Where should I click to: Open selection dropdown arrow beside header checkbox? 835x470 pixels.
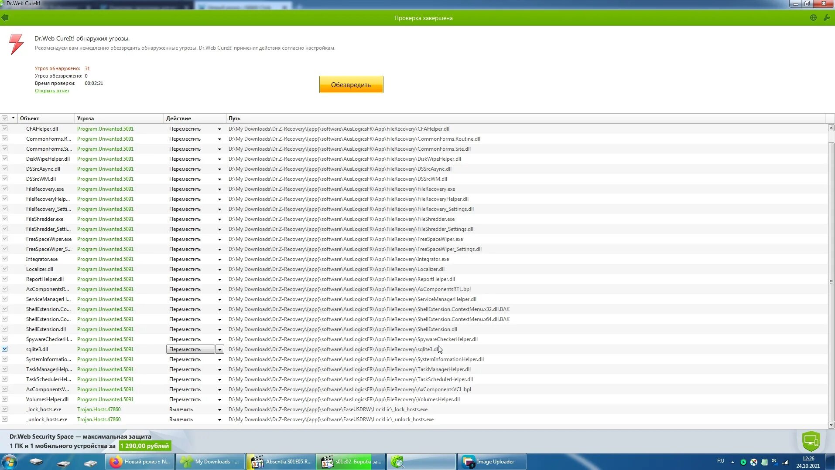[x=14, y=118]
